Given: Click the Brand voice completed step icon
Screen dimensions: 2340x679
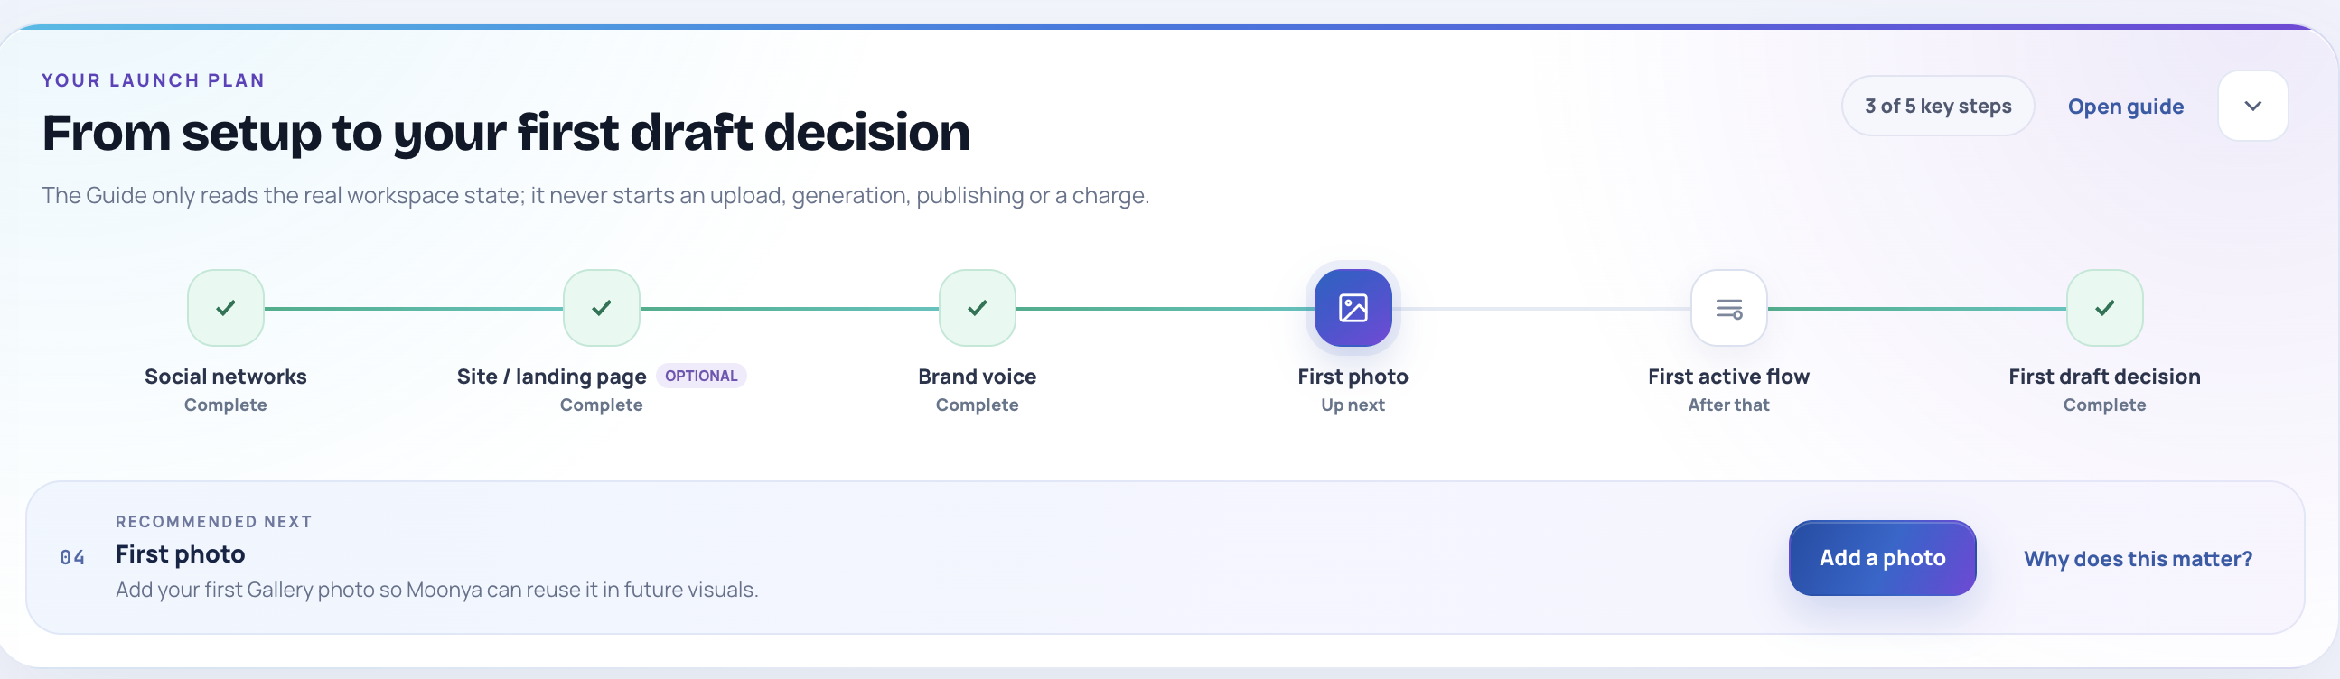Looking at the screenshot, I should click(x=978, y=308).
